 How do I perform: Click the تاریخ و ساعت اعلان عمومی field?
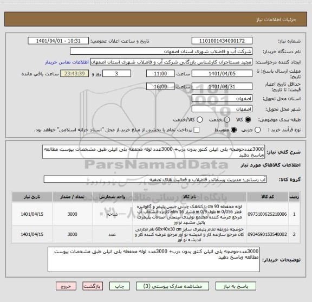[58, 41]
